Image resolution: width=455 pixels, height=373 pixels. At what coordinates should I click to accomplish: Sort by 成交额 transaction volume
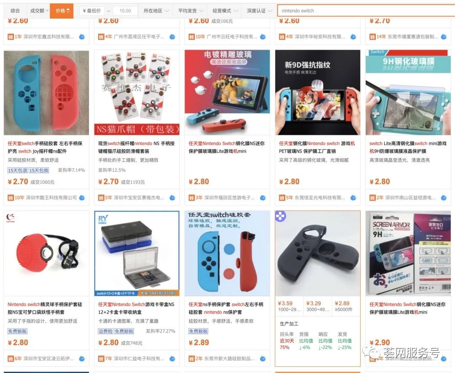(38, 11)
